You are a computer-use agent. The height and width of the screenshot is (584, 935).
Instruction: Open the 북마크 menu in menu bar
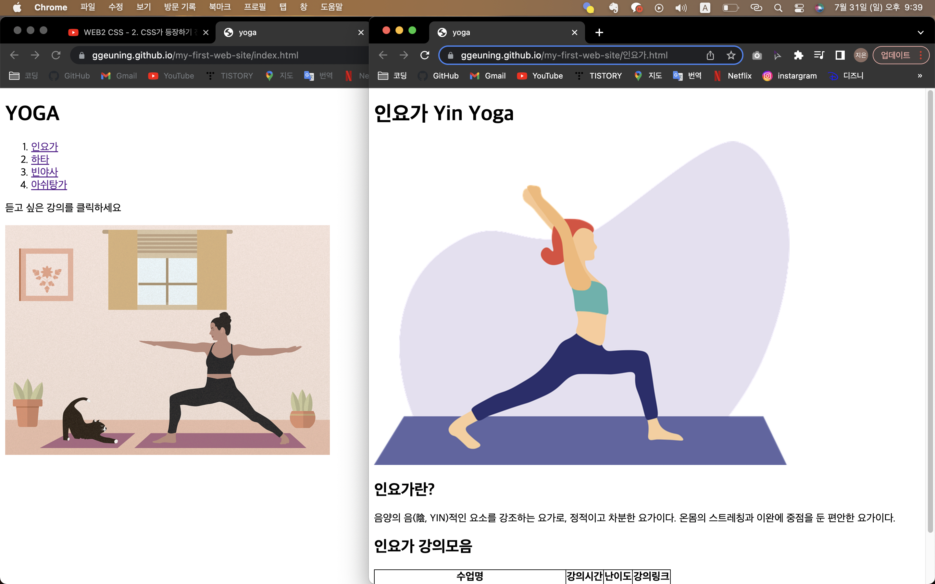[219, 7]
